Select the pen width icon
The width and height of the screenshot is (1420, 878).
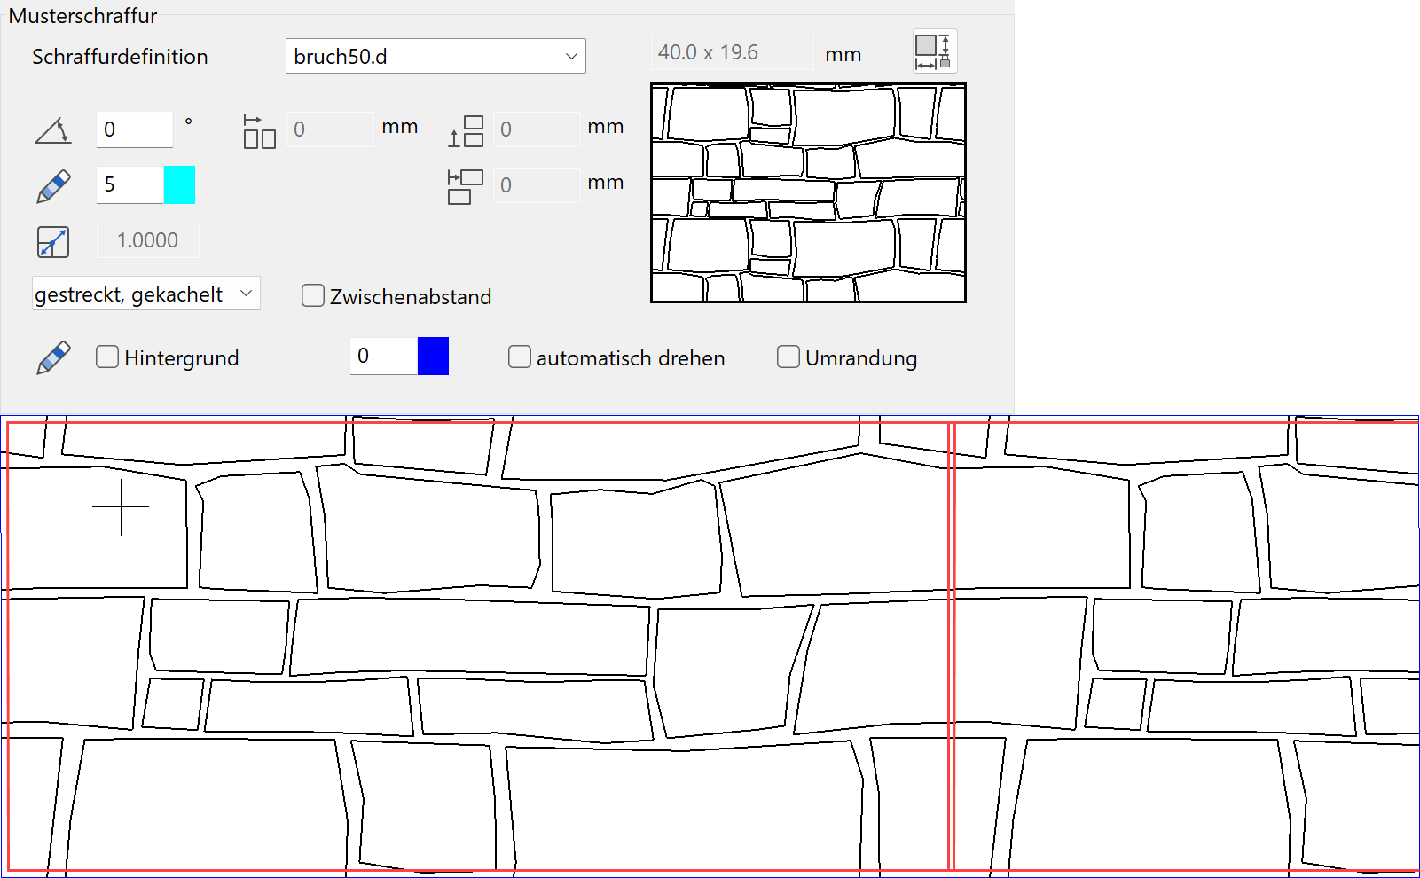click(x=51, y=184)
